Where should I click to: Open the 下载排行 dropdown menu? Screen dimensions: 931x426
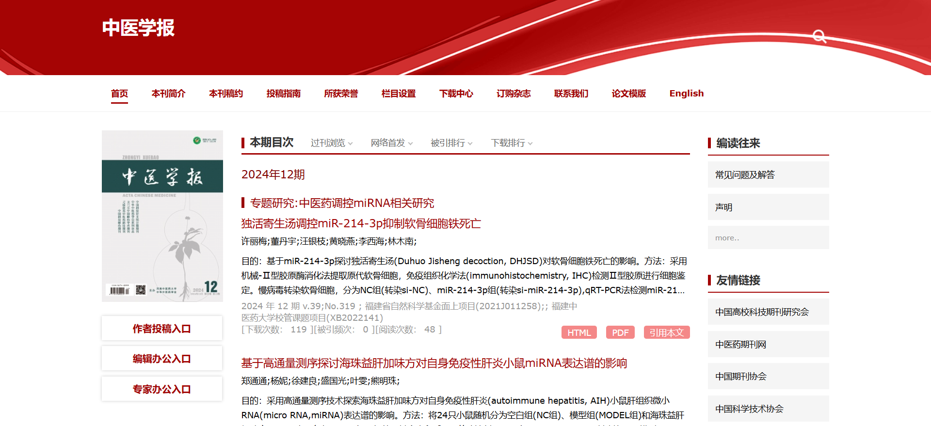(512, 143)
